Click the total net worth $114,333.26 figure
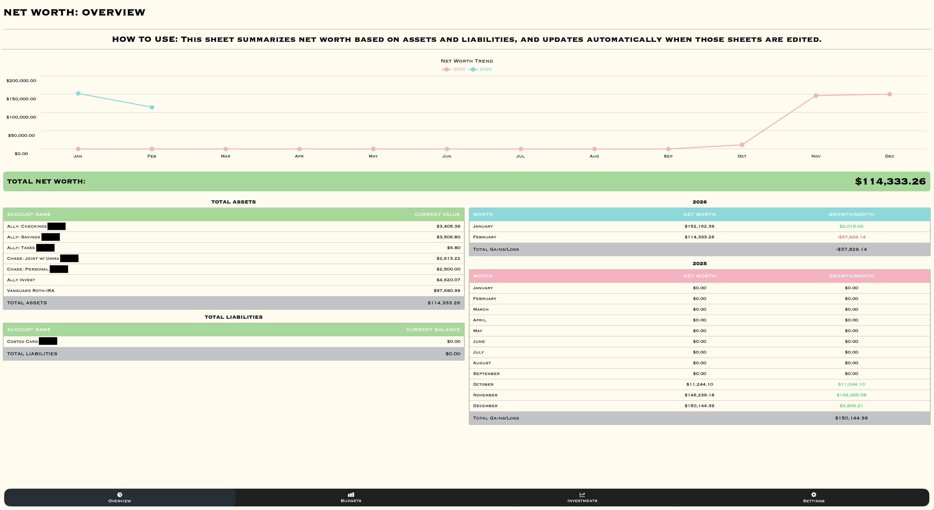 890,182
